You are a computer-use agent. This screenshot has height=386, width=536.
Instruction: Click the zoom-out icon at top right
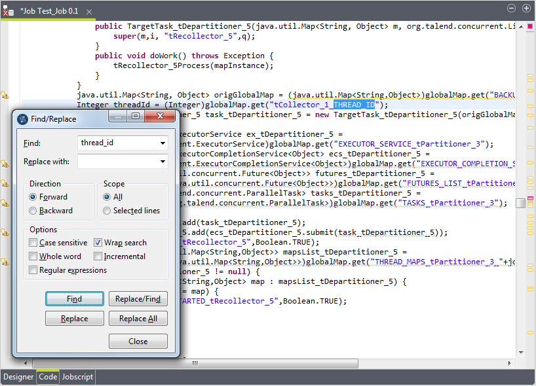tap(512, 8)
